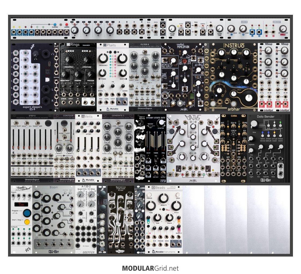Click the STRUM jack on Rings
The width and height of the screenshot is (301, 274).
tap(63, 103)
